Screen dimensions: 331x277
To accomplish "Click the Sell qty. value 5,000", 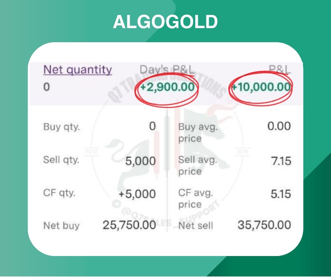I will 140,161.
